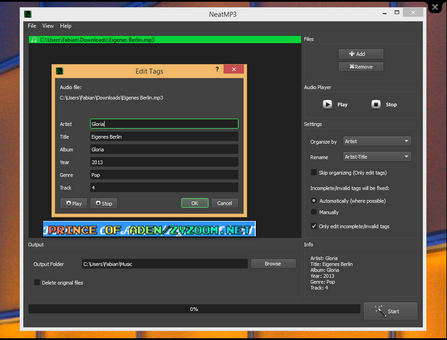The image size is (447, 340).
Task: Toggle Only edit incomplete/invalid tags
Action: point(314,226)
